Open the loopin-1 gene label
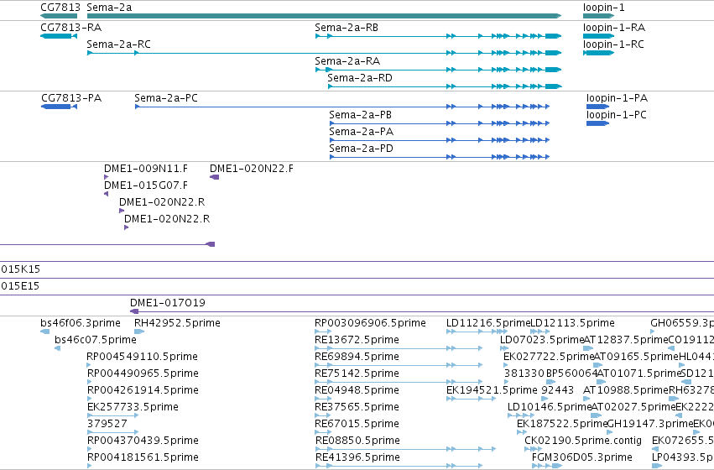Viewport: 714px width, 470px height. pyautogui.click(x=604, y=8)
